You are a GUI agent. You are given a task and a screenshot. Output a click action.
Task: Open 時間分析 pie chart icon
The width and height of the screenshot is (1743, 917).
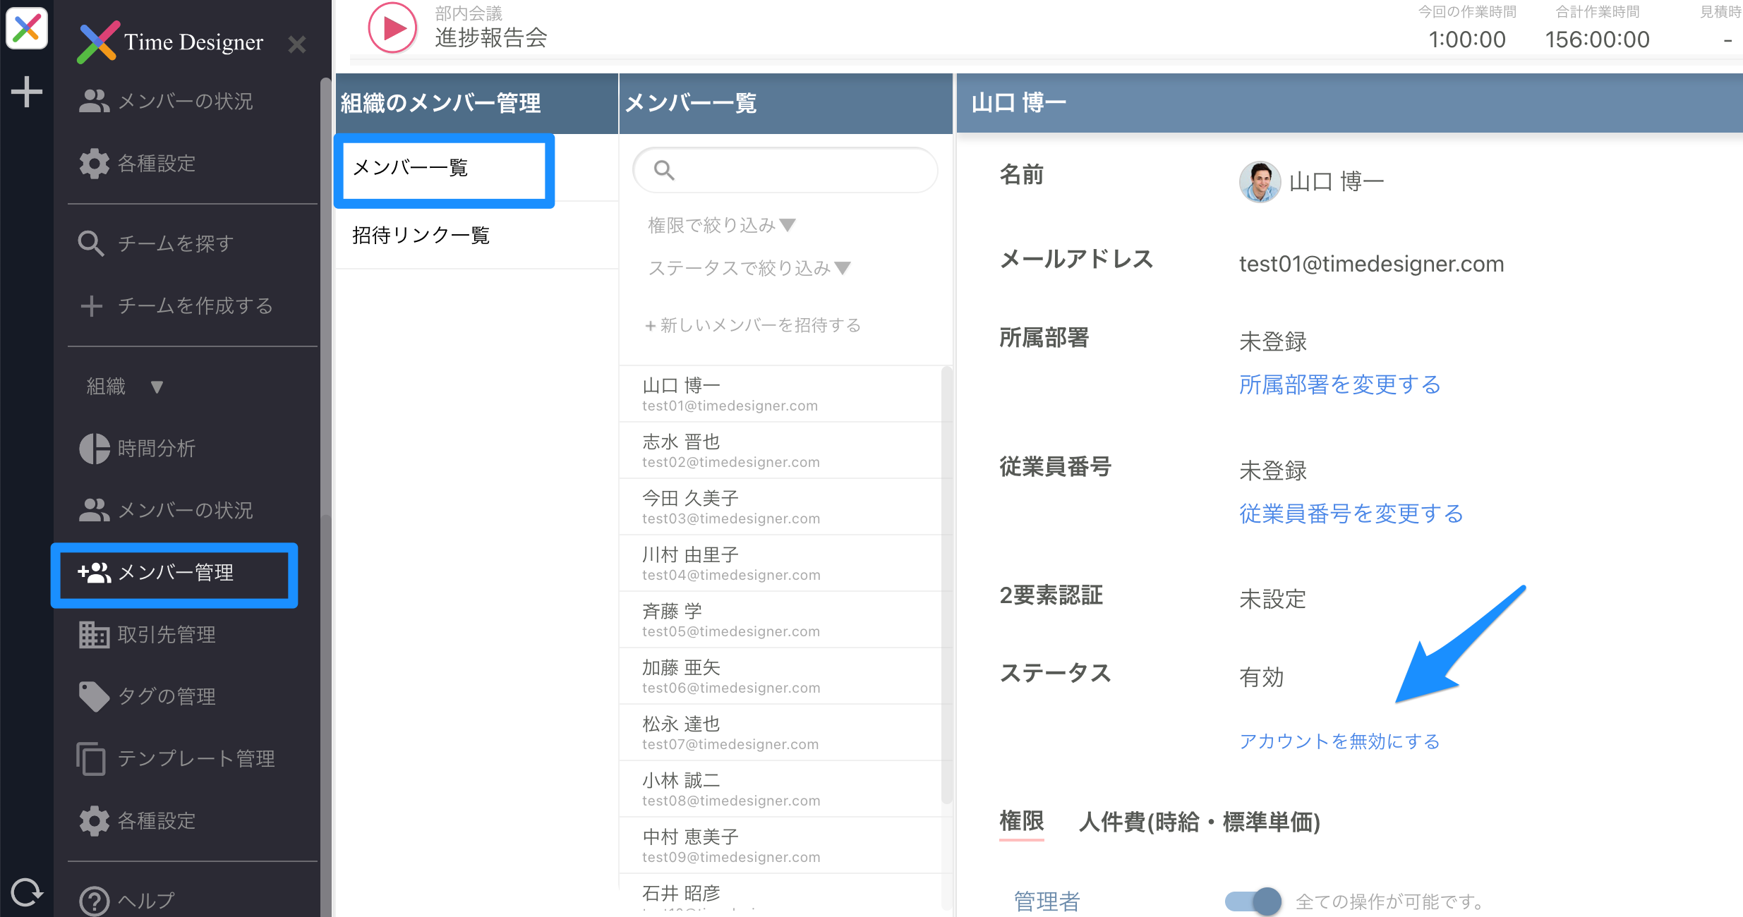point(97,449)
